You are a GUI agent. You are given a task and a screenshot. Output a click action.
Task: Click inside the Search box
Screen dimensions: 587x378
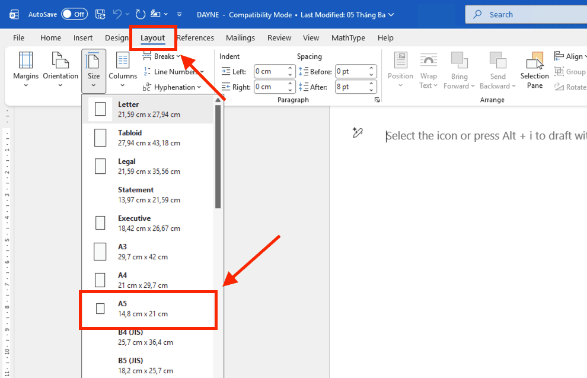pyautogui.click(x=526, y=15)
